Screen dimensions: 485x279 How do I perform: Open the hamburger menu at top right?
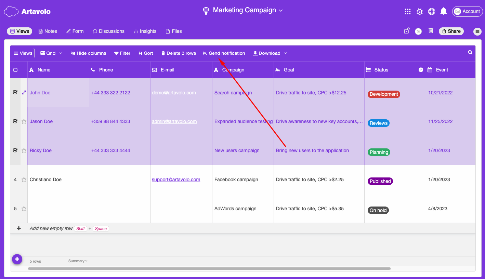[477, 31]
